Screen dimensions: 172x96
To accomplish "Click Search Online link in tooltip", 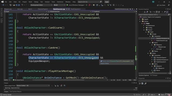I will coord(105,63).
